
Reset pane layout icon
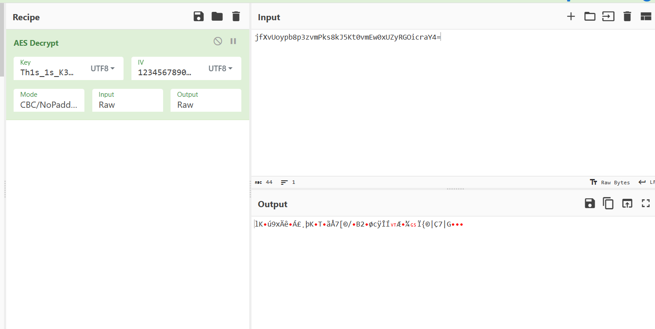tap(646, 17)
